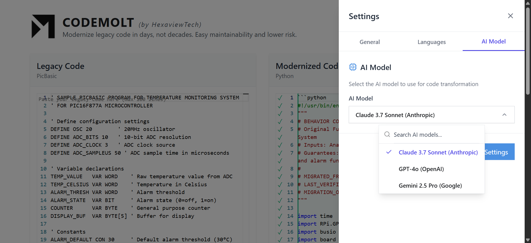Click the CodeMolt logo icon
Image resolution: width=531 pixels, height=243 pixels.
[x=43, y=27]
